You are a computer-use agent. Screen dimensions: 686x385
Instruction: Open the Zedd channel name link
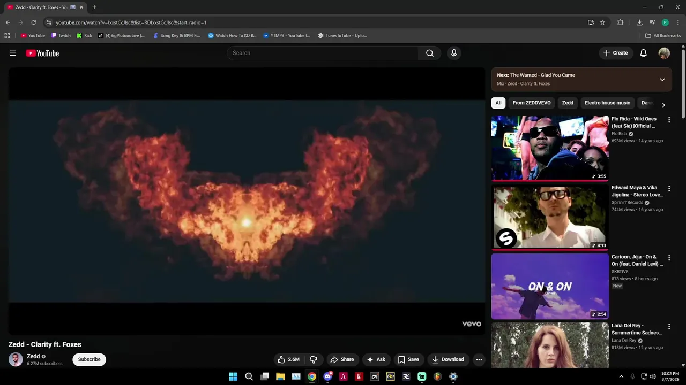coord(33,356)
